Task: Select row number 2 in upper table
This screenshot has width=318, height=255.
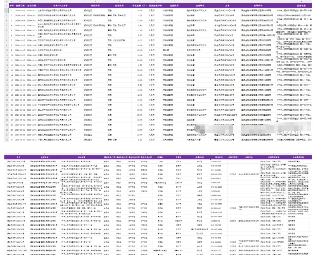Action: 7,10
